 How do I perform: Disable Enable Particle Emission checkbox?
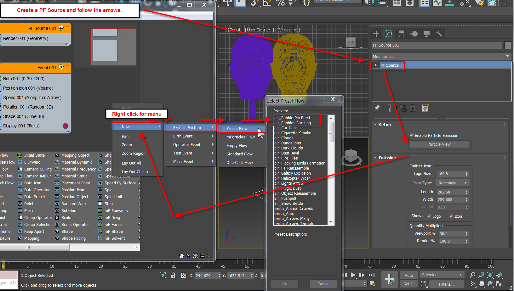tap(411, 135)
